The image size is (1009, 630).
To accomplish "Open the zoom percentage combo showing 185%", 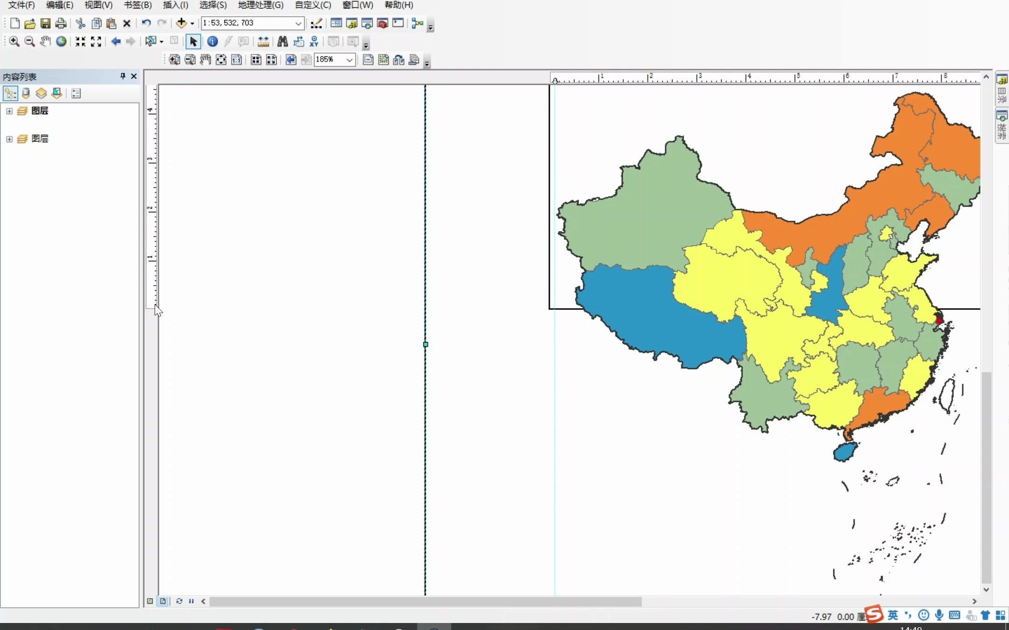I will tap(349, 60).
